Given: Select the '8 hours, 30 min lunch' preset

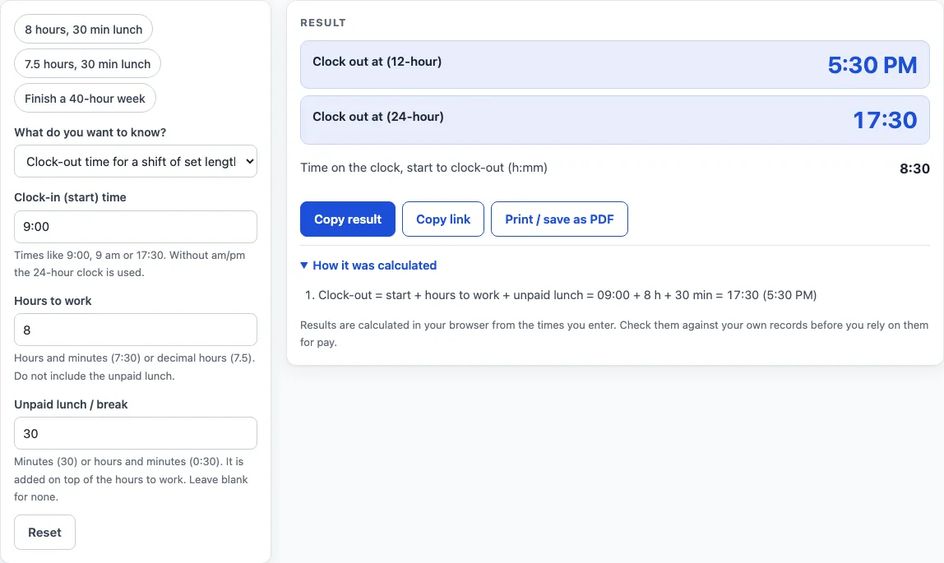Looking at the screenshot, I should click(x=83, y=30).
